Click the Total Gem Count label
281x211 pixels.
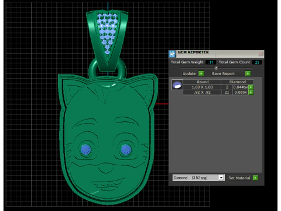[x=234, y=62]
